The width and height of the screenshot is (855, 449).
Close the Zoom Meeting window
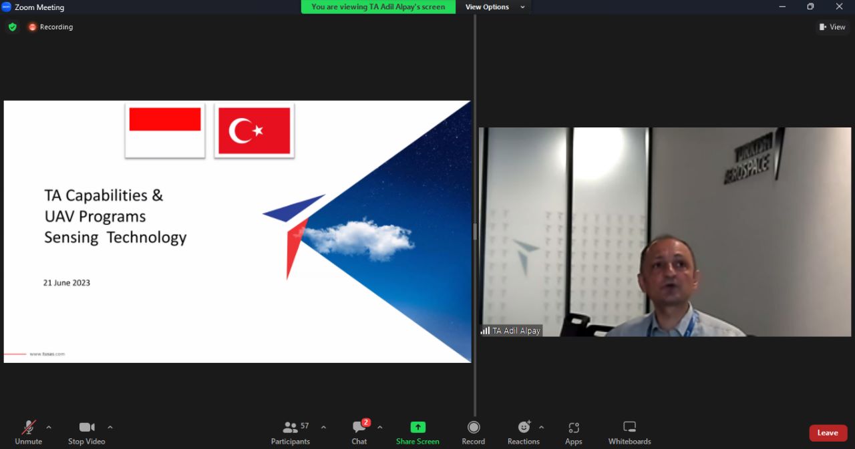(840, 7)
